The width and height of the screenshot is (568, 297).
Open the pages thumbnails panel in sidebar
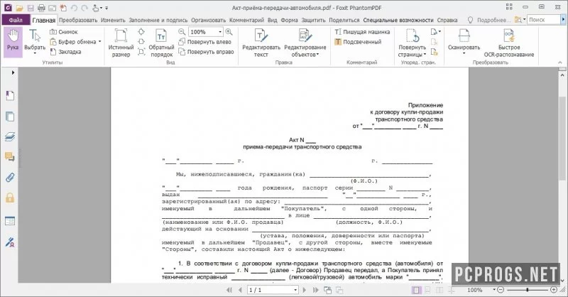[10, 117]
